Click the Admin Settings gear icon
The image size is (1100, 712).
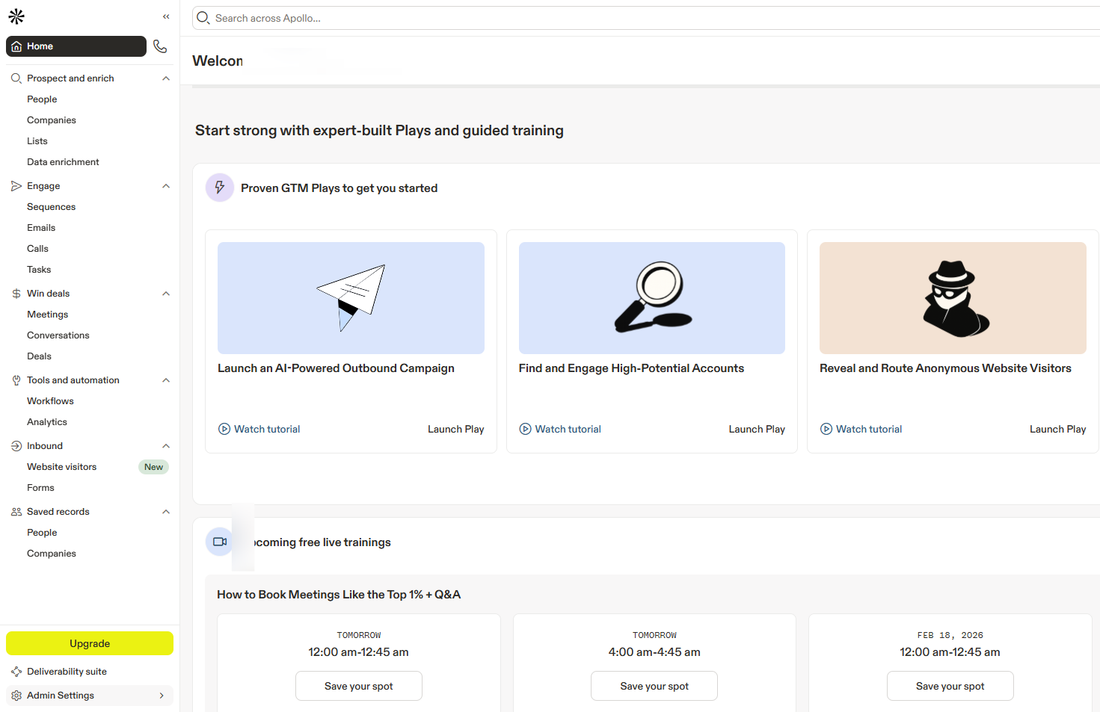16,696
